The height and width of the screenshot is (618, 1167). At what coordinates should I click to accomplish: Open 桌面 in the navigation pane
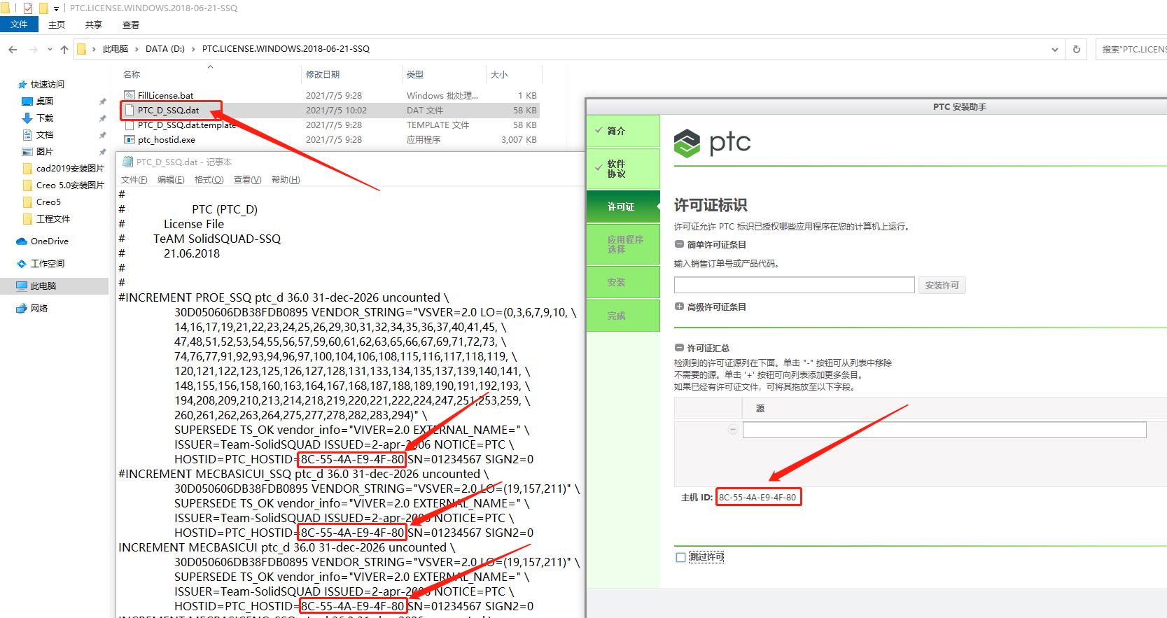click(x=45, y=101)
